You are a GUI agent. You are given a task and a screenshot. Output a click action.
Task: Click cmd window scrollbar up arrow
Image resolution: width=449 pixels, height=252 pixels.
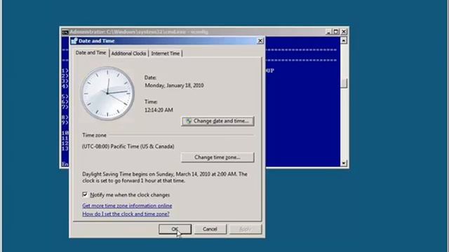(344, 41)
